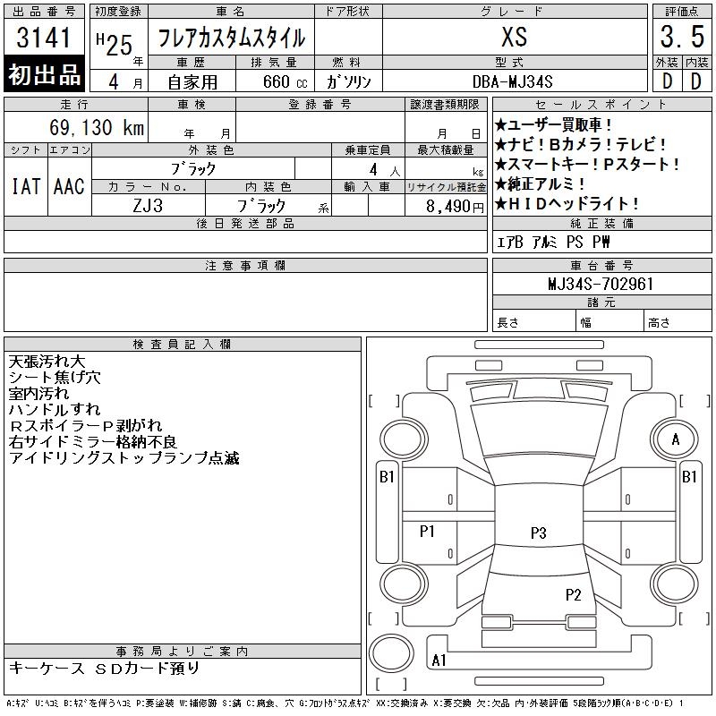The width and height of the screenshot is (716, 716).
Task: Click the recycle deposit 8,490円
Action: coord(455,207)
